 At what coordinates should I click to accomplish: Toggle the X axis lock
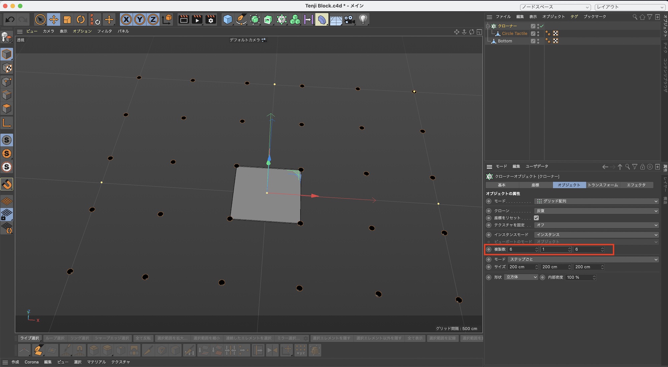pyautogui.click(x=126, y=20)
